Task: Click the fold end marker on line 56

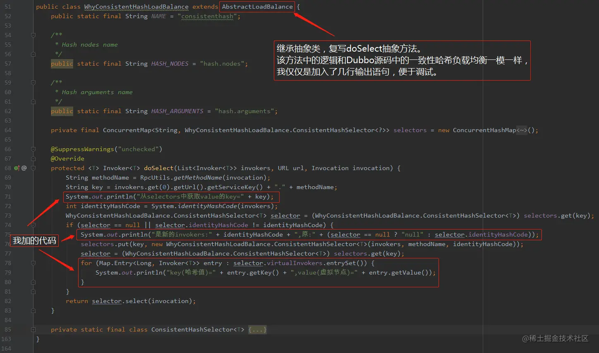Action: [34, 54]
